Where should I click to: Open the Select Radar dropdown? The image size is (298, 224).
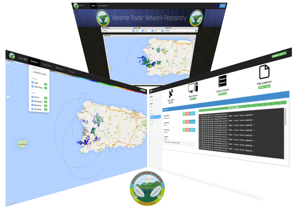click(118, 30)
